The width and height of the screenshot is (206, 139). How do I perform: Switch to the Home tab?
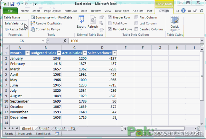click(x=24, y=11)
